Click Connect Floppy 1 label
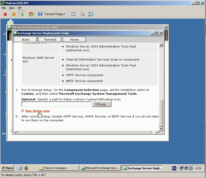This screenshot has width=206, height=178. tap(55, 14)
